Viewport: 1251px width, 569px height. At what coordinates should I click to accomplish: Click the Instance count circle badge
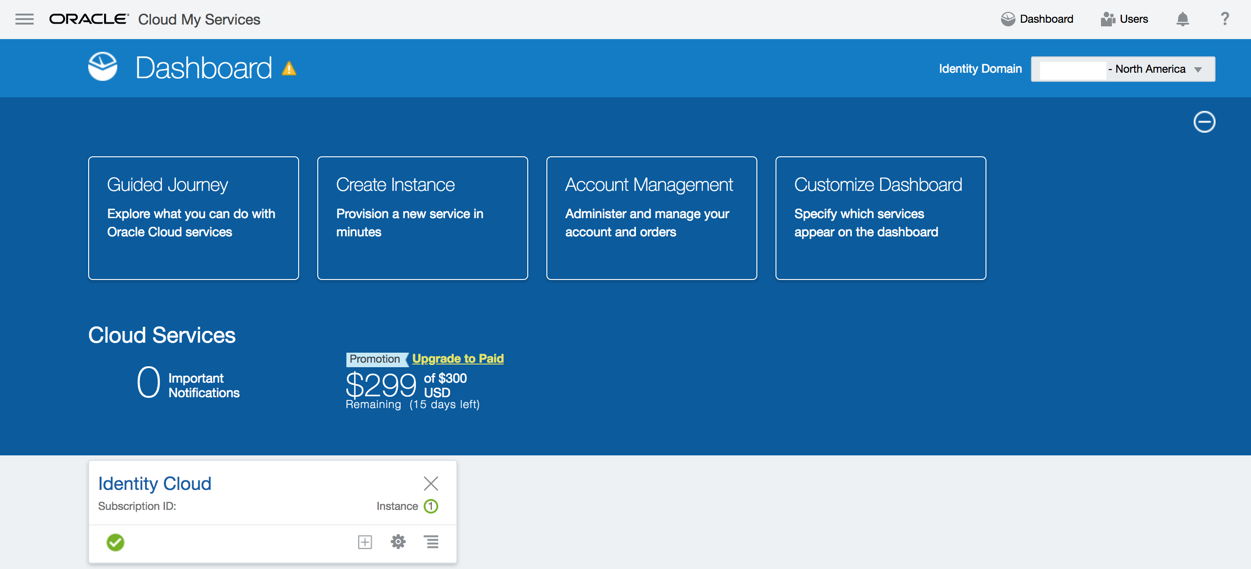[x=431, y=506]
